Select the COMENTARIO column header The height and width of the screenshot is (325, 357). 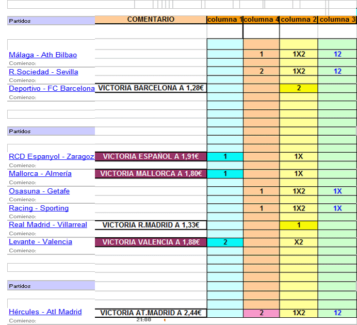click(x=151, y=20)
